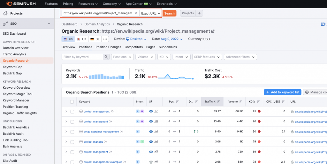327x164 pixels.
Task: Click double-arrow icon after 'project manage' keyword
Action: point(106,142)
